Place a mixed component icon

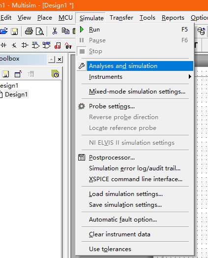(x=68, y=46)
